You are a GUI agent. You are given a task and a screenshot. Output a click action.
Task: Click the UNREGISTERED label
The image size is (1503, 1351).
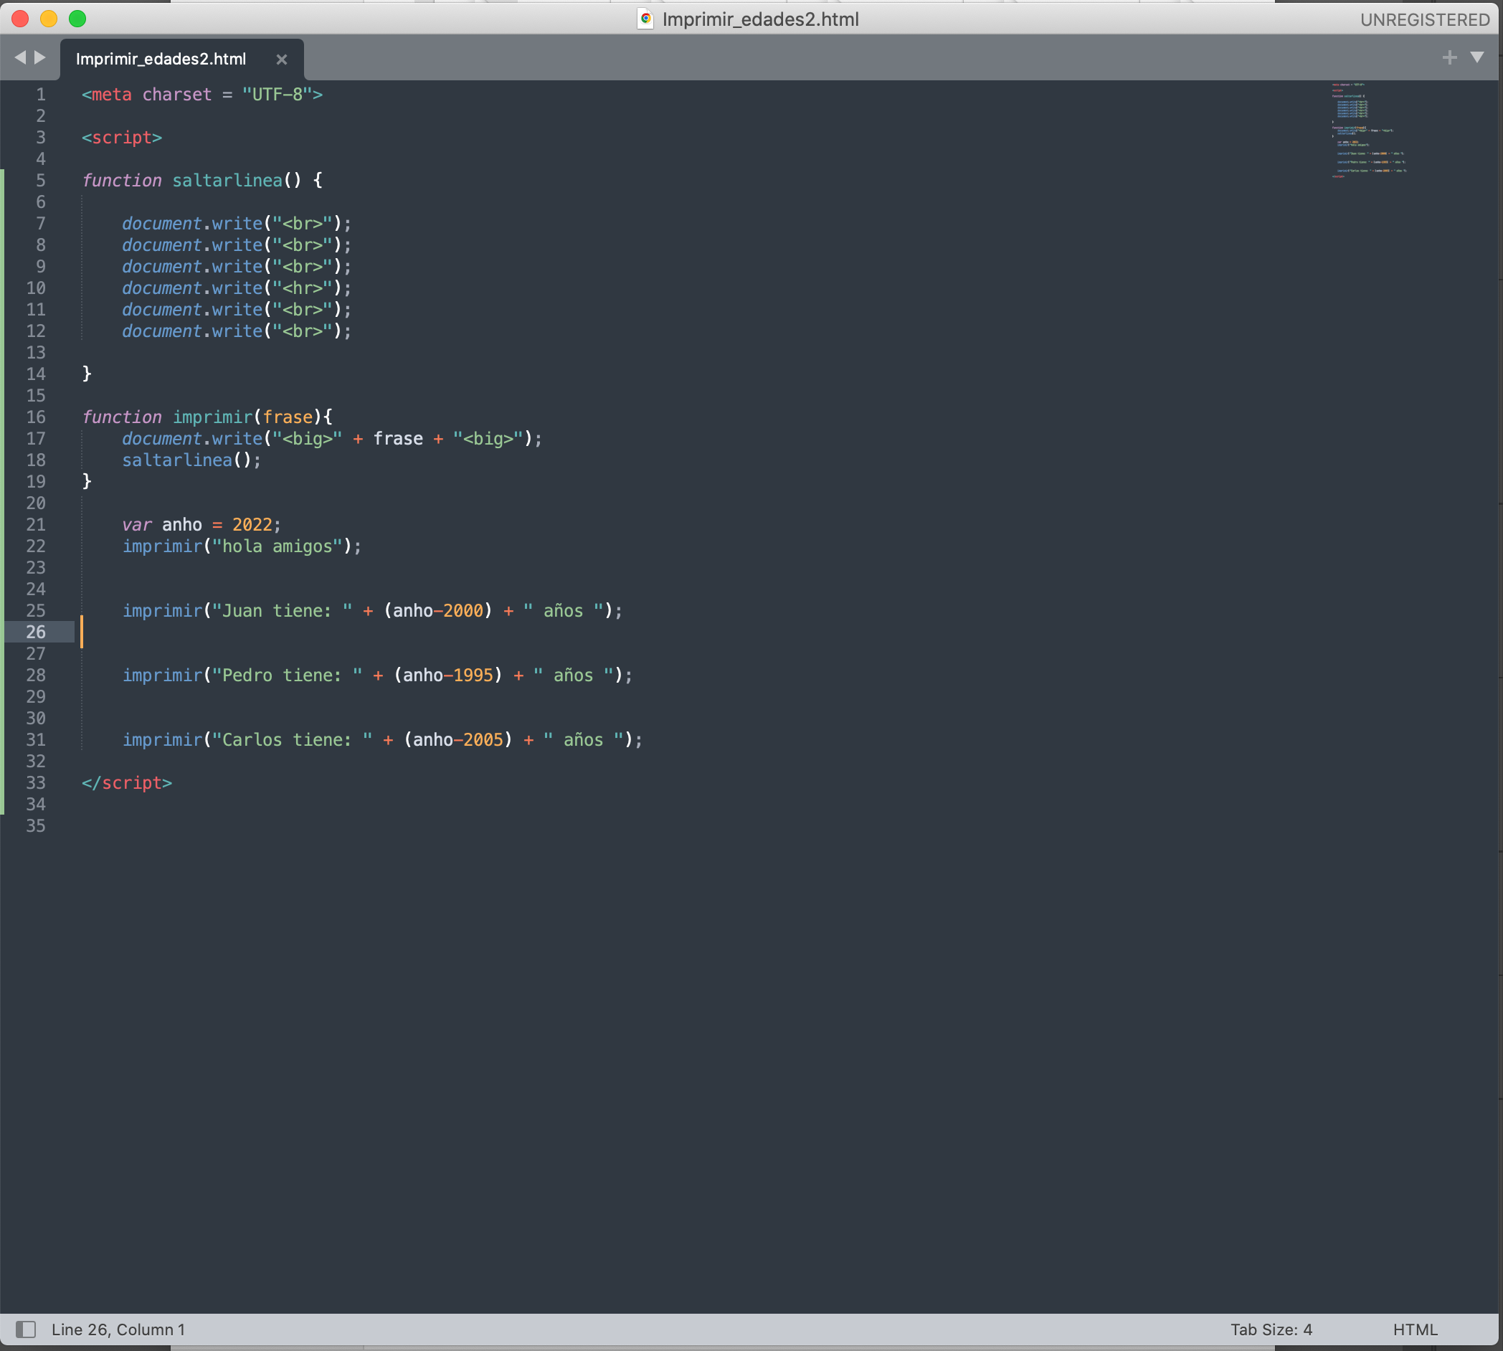(x=1424, y=20)
